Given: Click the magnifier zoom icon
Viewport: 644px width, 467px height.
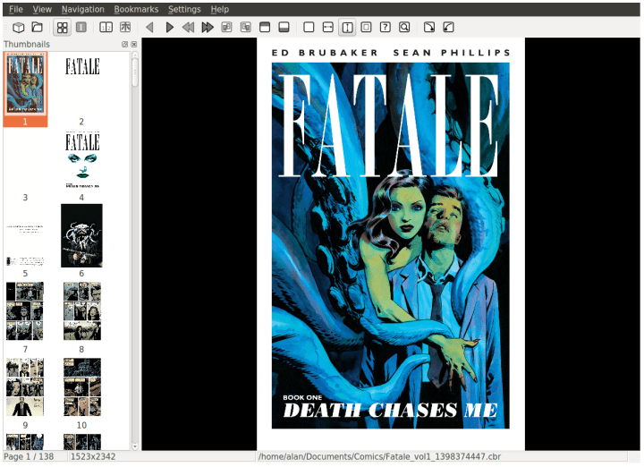Looking at the screenshot, I should [x=404, y=28].
